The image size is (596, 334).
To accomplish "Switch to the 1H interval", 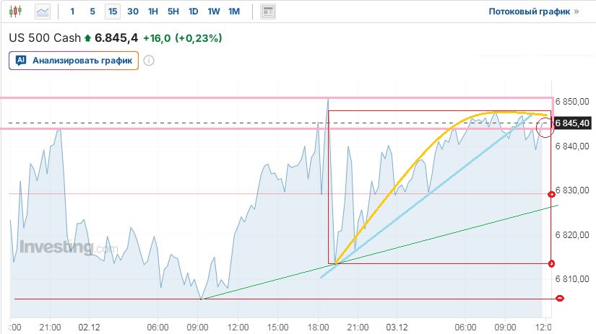I will pyautogui.click(x=153, y=12).
